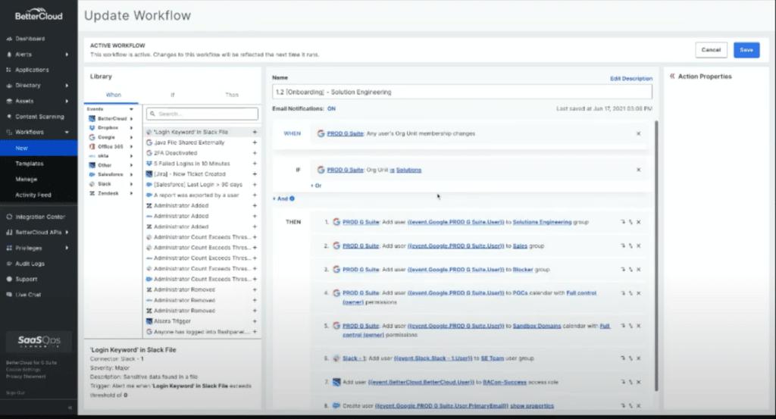Viewport: 776px width, 419px height.
Task: Open PROD G Suite link in WHEN row
Action: tap(345, 133)
